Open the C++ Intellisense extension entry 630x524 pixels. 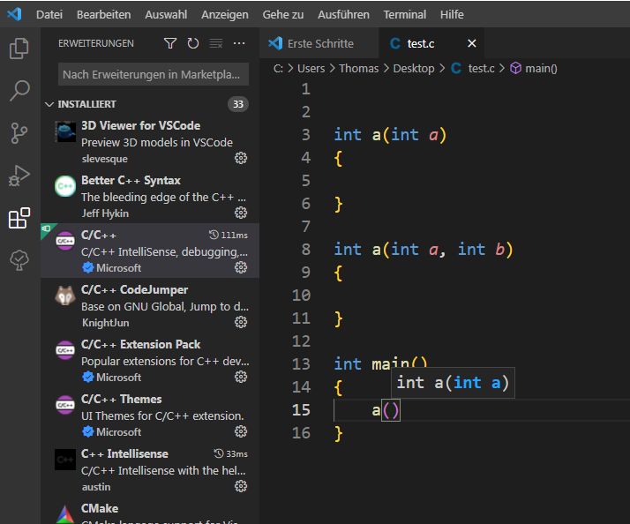pos(149,469)
